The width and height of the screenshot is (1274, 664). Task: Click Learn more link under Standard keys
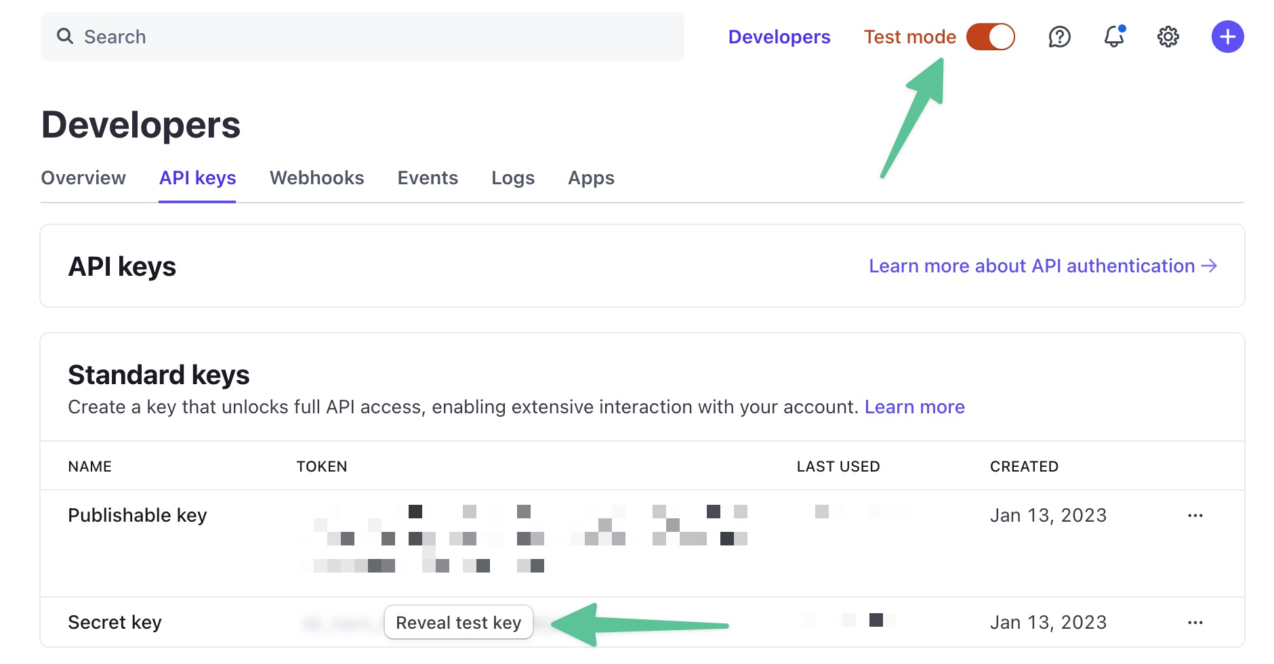point(914,407)
